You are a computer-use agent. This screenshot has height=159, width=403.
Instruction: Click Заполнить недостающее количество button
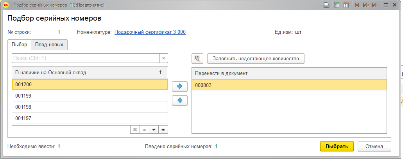click(256, 59)
